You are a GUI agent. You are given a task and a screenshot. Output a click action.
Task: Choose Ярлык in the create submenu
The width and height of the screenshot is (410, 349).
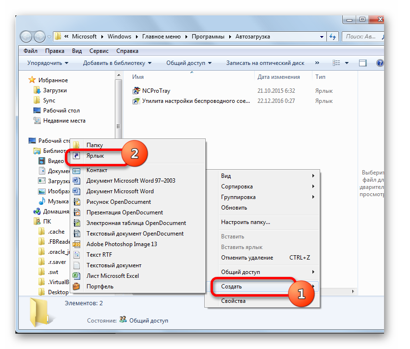point(95,156)
